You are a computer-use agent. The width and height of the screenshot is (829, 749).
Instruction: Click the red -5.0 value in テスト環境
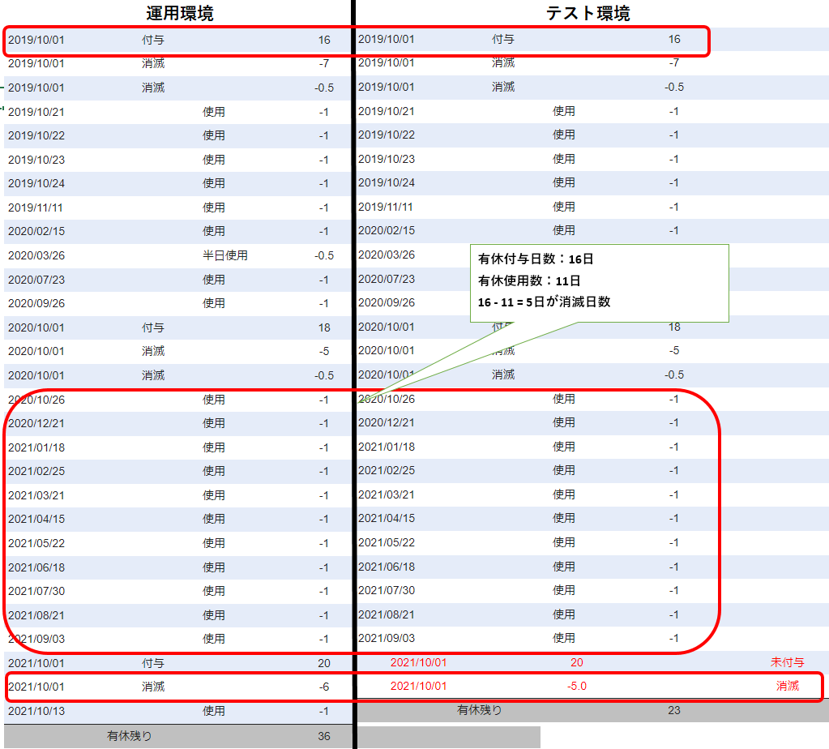coord(576,686)
